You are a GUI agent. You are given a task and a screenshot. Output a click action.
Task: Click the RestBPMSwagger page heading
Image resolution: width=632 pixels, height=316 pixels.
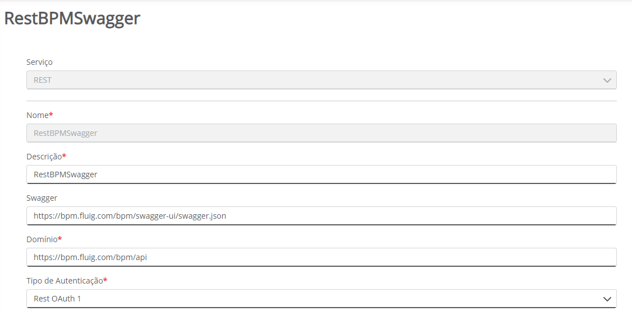(x=72, y=18)
